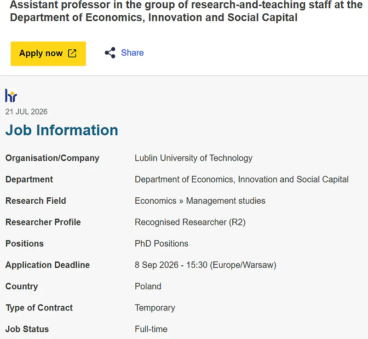
Task: Open the Share link
Action: coord(132,53)
